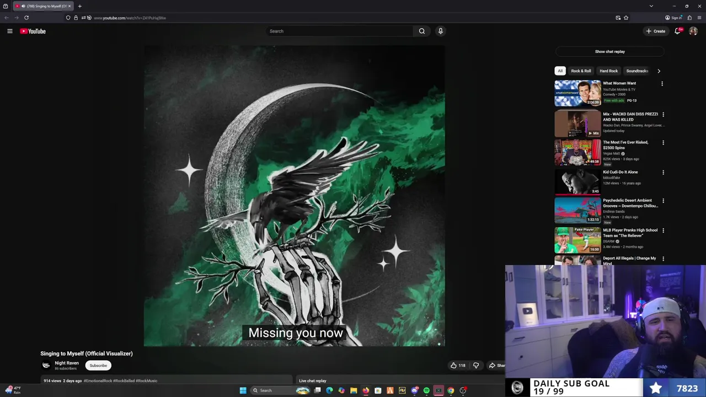The height and width of the screenshot is (397, 706).
Task: Select the Rock & Roll chip
Action: [581, 71]
